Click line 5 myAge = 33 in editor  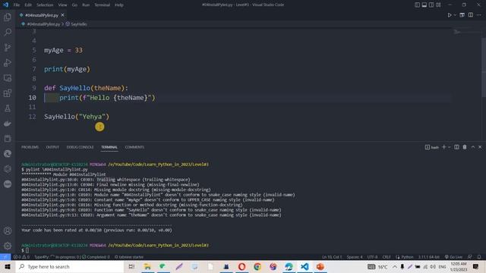pos(63,50)
